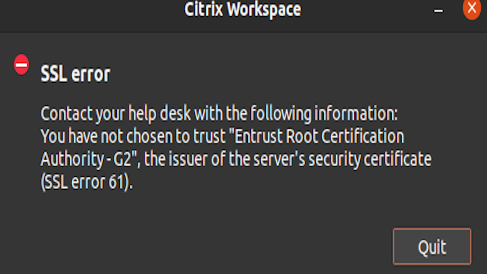Click the red SSL error icon
Image resolution: width=487 pixels, height=274 pixels.
coord(22,65)
